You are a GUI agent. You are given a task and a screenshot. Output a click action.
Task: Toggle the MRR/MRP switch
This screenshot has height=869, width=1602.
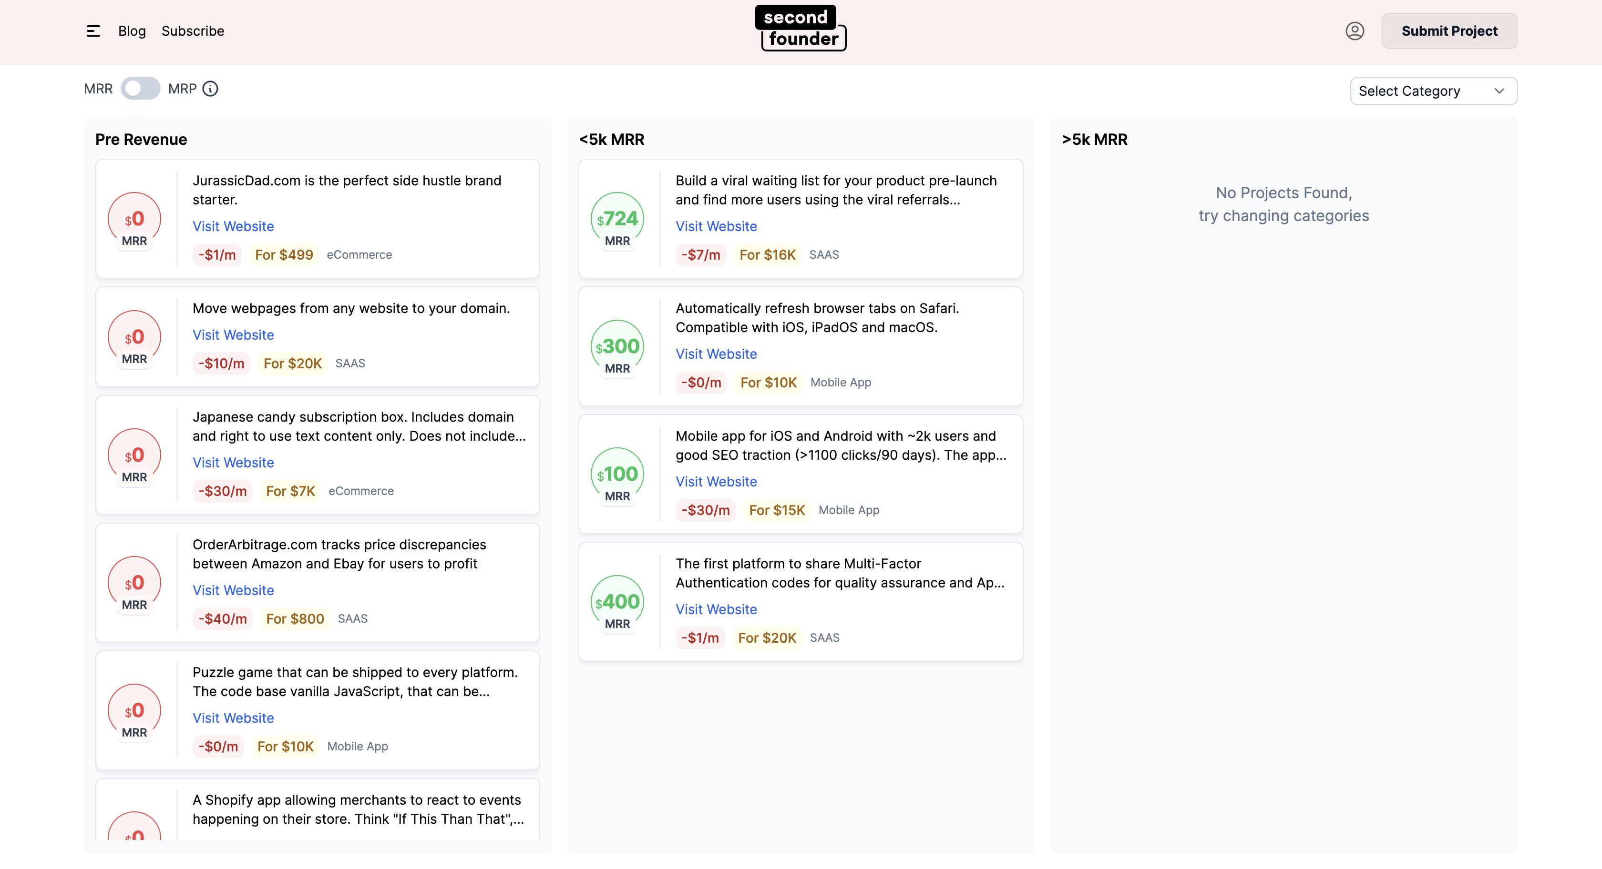(x=141, y=89)
